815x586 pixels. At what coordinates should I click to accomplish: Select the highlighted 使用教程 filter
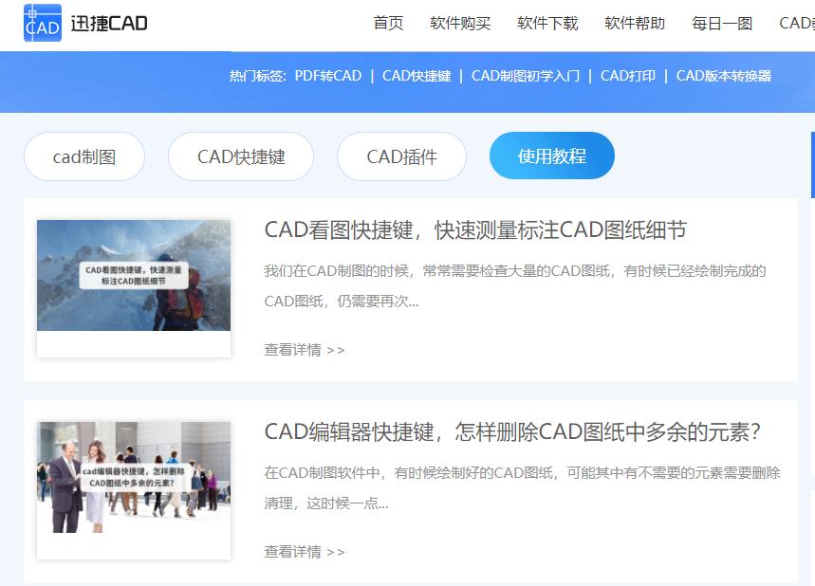552,155
